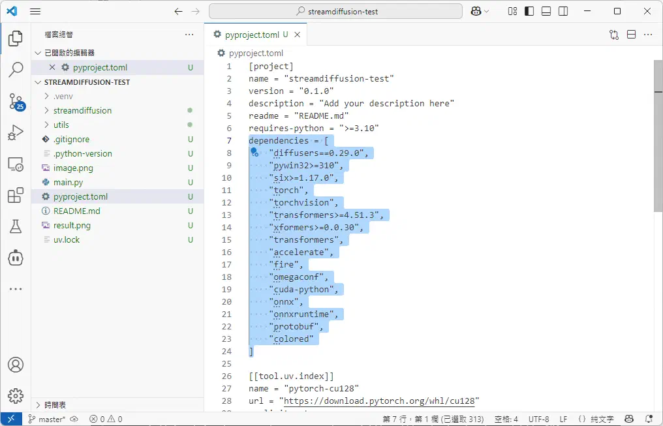Open the Copilot menu in the title bar
Image resolution: width=663 pixels, height=426 pixels.
pyautogui.click(x=478, y=11)
